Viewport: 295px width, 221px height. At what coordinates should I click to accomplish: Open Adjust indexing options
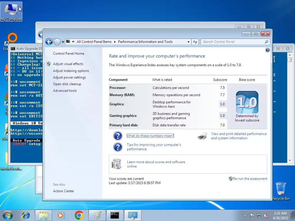pyautogui.click(x=71, y=71)
